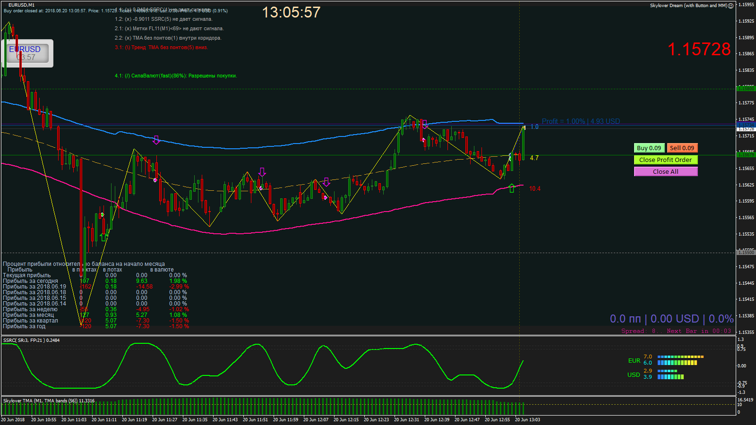Click the 'Прибыль за неделю' row
Screen dimensions: 756x425
96,309
